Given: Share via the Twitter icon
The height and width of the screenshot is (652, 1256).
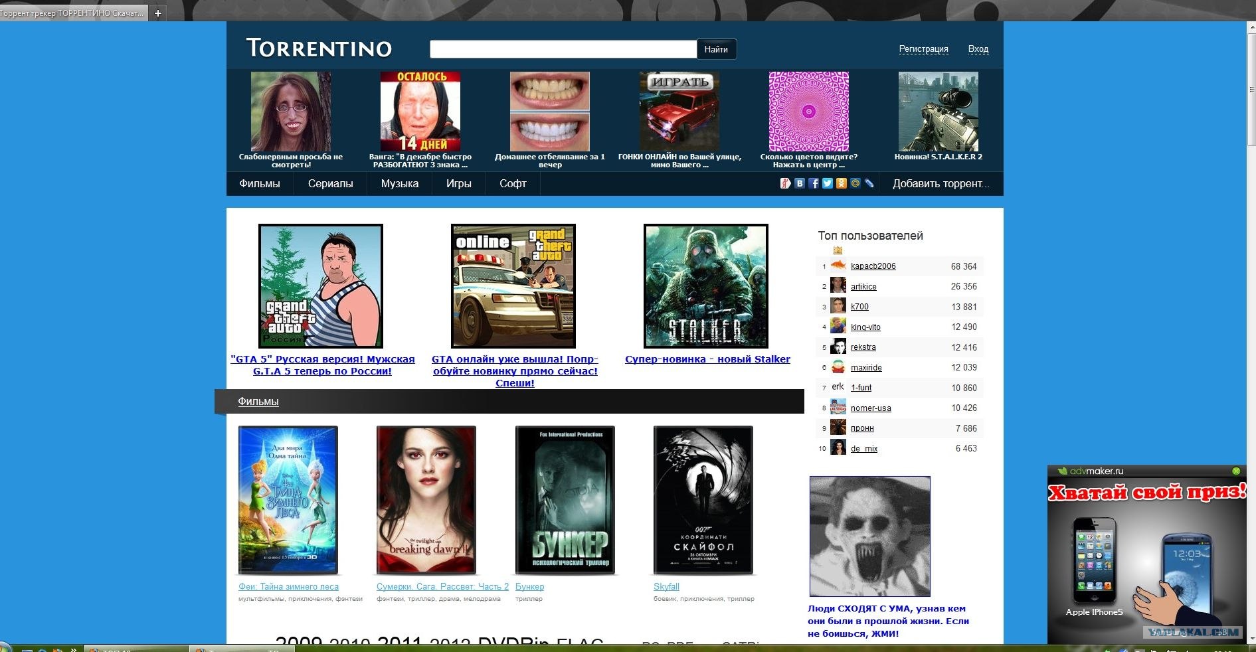Looking at the screenshot, I should (828, 183).
